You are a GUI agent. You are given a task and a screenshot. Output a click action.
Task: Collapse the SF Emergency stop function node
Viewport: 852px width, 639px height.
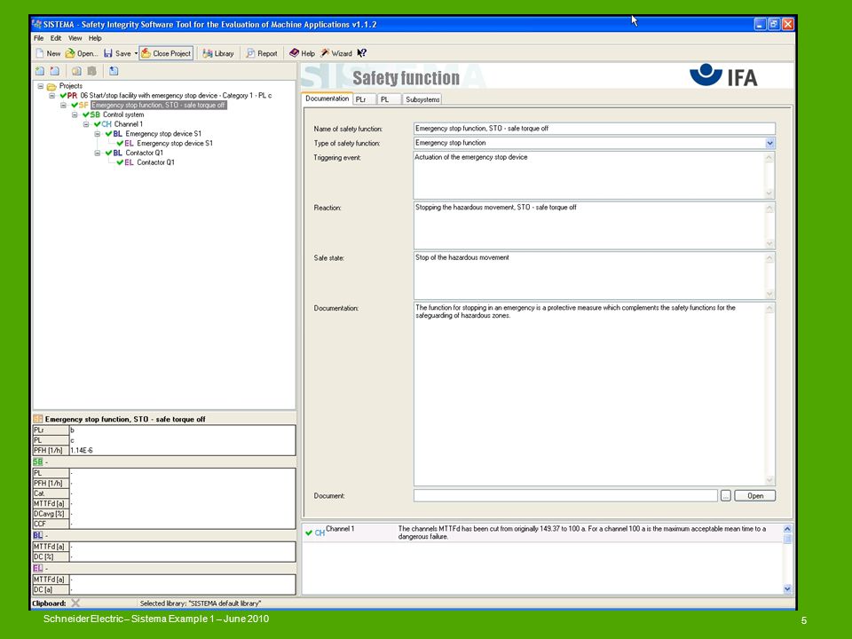point(64,105)
